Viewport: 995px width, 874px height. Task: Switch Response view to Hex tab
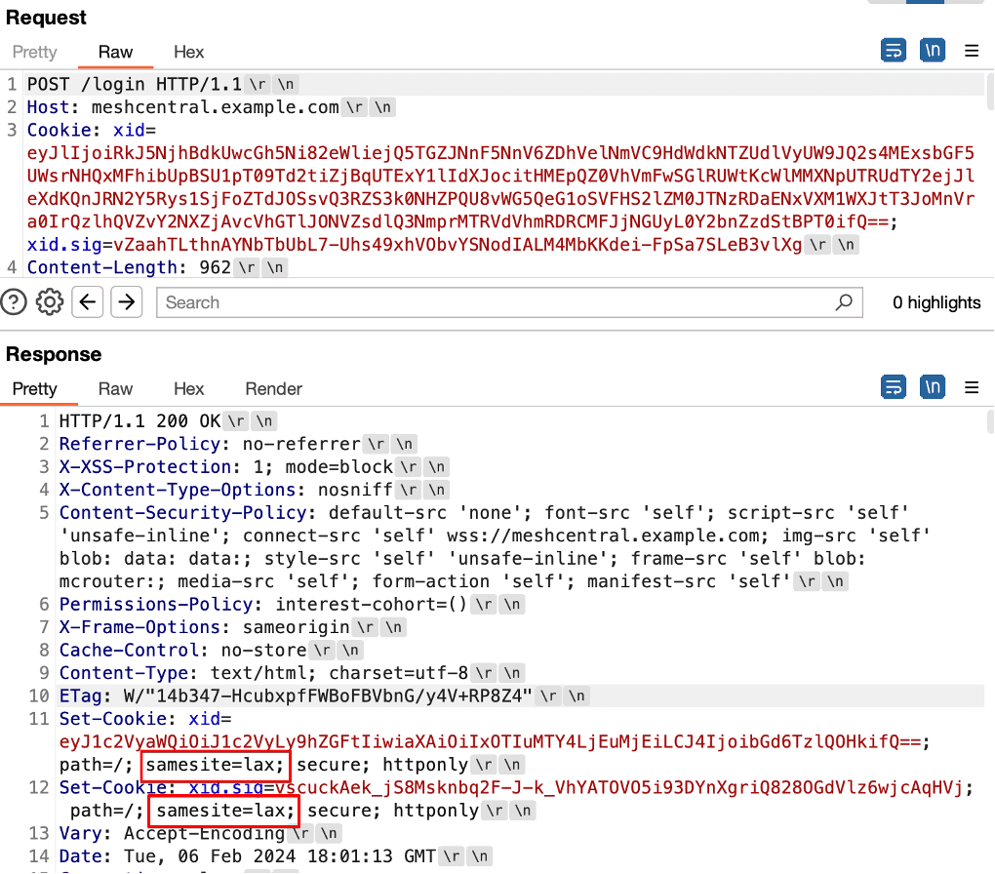[x=188, y=389]
